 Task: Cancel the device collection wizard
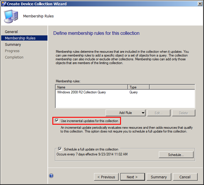185,177
